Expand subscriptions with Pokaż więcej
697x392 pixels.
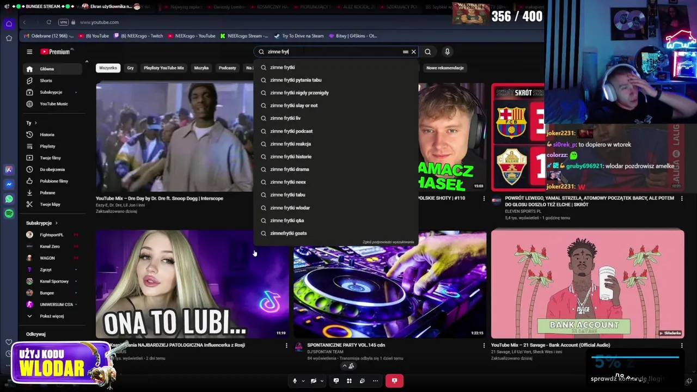pyautogui.click(x=52, y=316)
